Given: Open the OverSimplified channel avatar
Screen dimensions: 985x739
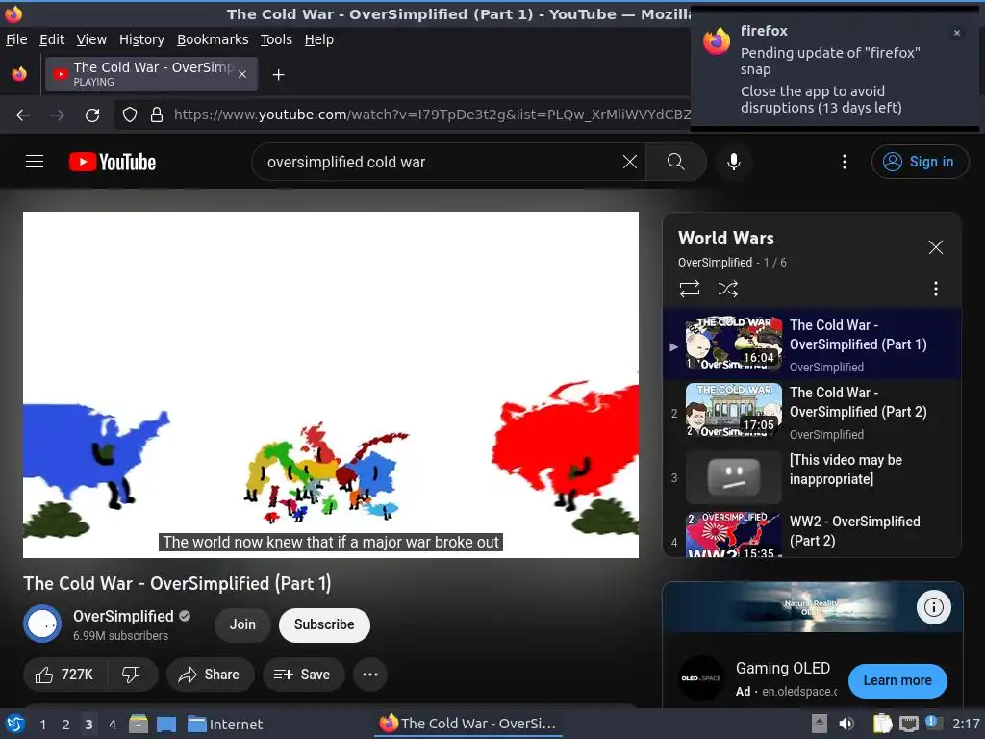Looking at the screenshot, I should (42, 624).
